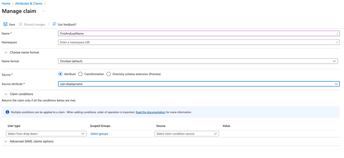Click the blue info icon in the banner
This screenshot has height=158, width=344.
pyautogui.click(x=7, y=112)
